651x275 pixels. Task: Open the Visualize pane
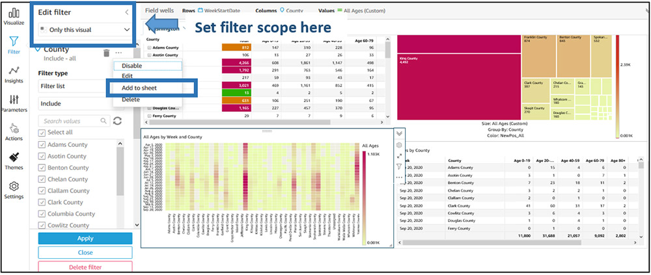point(14,17)
